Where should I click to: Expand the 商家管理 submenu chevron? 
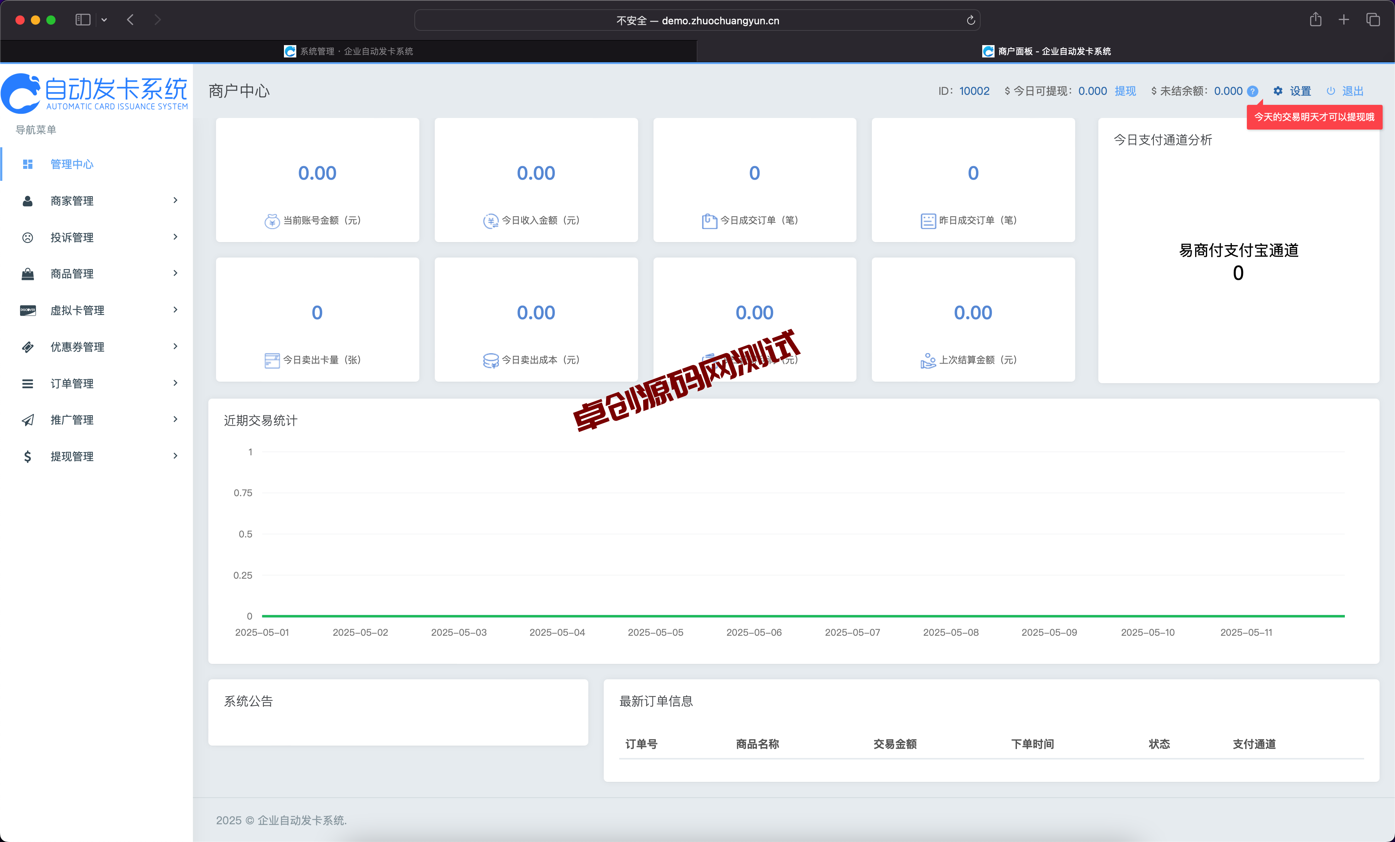click(x=176, y=200)
